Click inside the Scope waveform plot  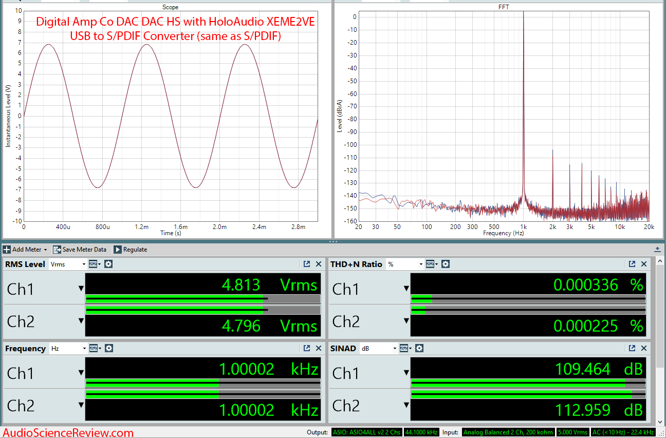pyautogui.click(x=170, y=116)
